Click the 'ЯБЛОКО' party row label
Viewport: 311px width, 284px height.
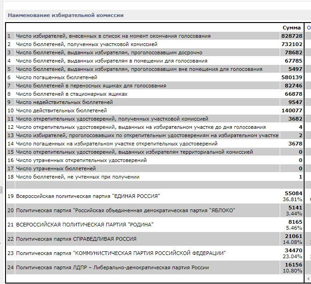coord(126,210)
